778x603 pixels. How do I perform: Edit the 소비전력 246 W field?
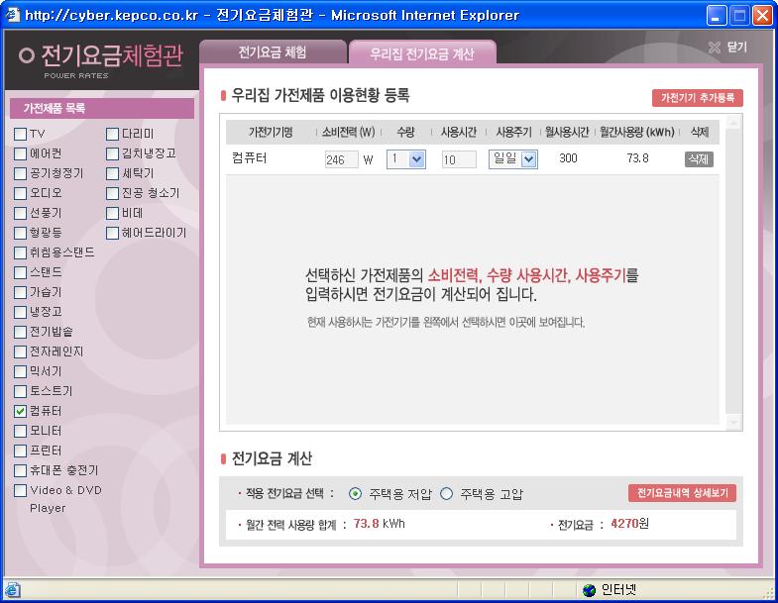[341, 159]
